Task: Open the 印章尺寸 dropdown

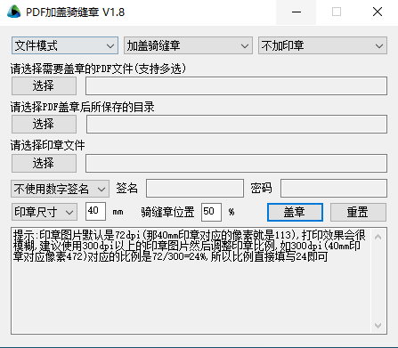Action: point(45,212)
